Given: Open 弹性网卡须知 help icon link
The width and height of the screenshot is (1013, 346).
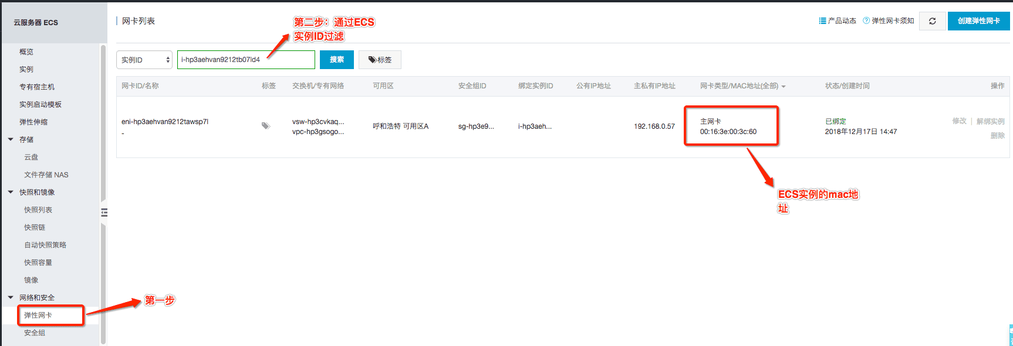Looking at the screenshot, I should (888, 21).
